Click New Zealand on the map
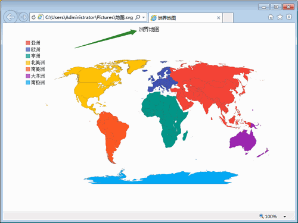 click(x=263, y=153)
